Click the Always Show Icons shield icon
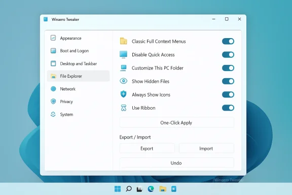The width and height of the screenshot is (292, 195). [124, 94]
